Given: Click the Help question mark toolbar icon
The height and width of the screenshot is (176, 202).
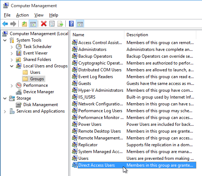Looking at the screenshot, I should pos(71,24).
